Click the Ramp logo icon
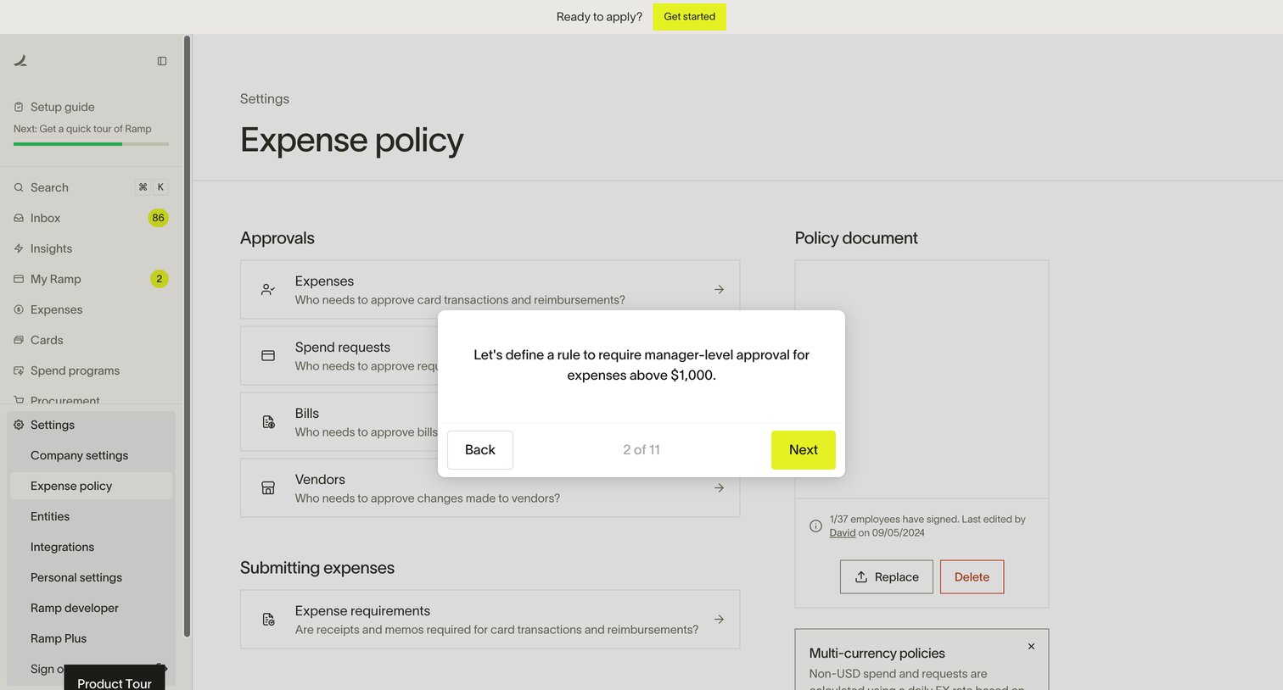The width and height of the screenshot is (1283, 690). pos(20,60)
